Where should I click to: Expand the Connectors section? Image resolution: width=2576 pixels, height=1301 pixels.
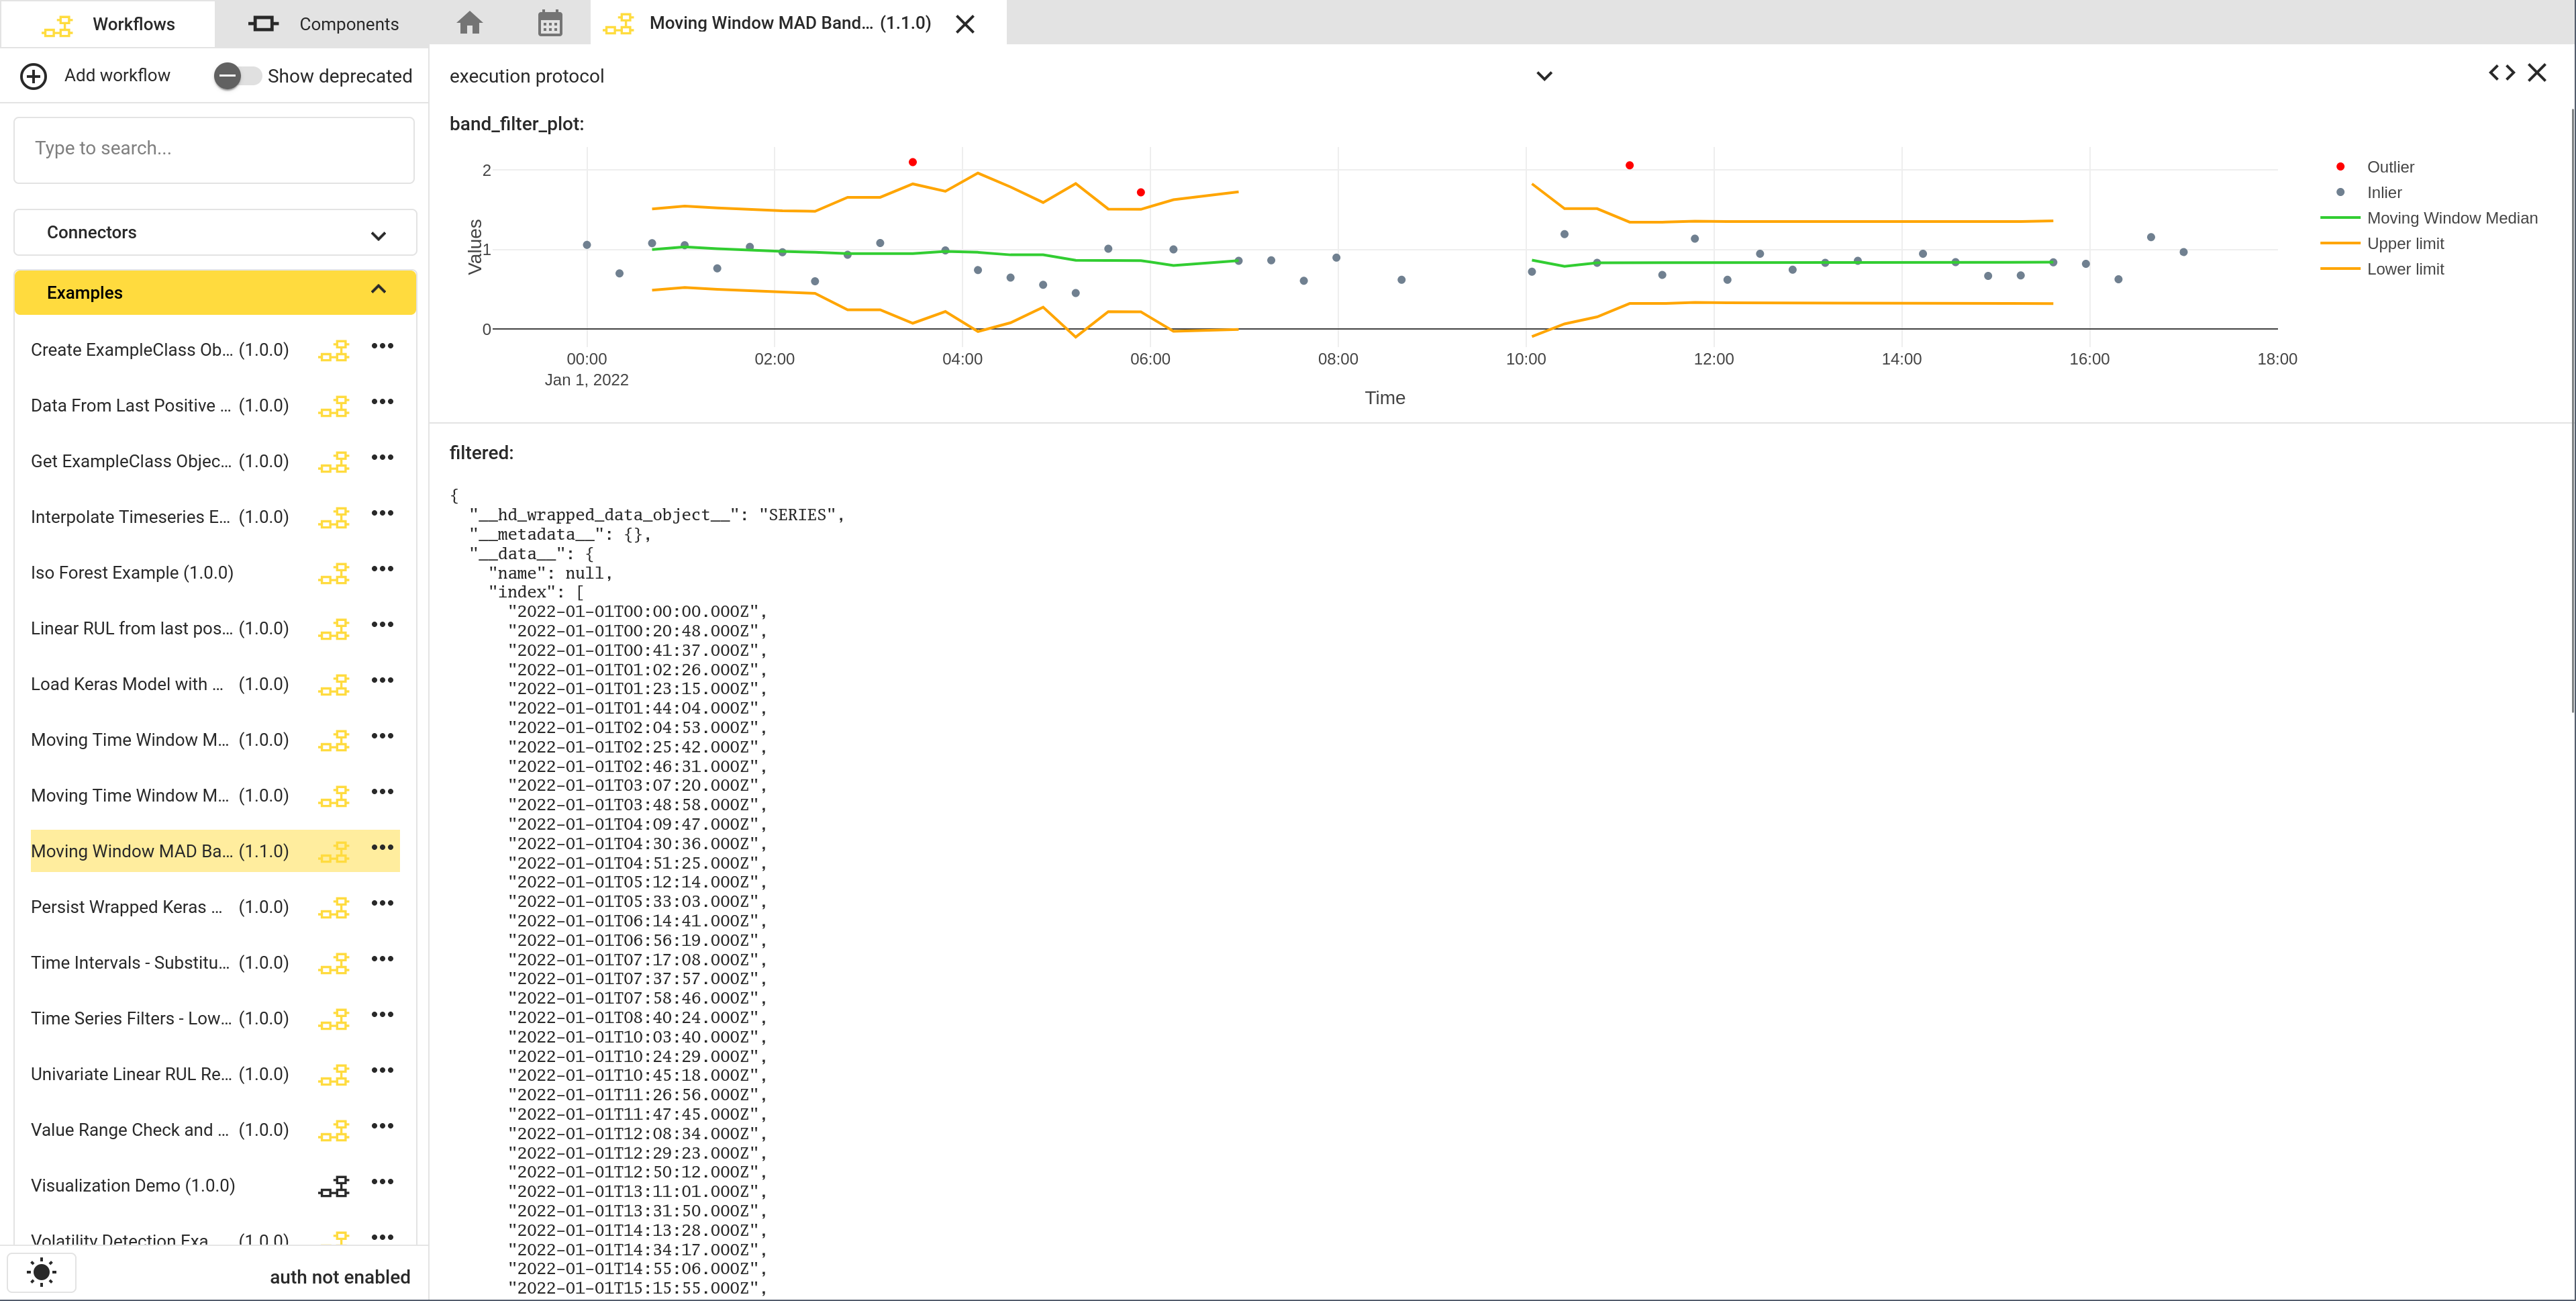(x=215, y=232)
